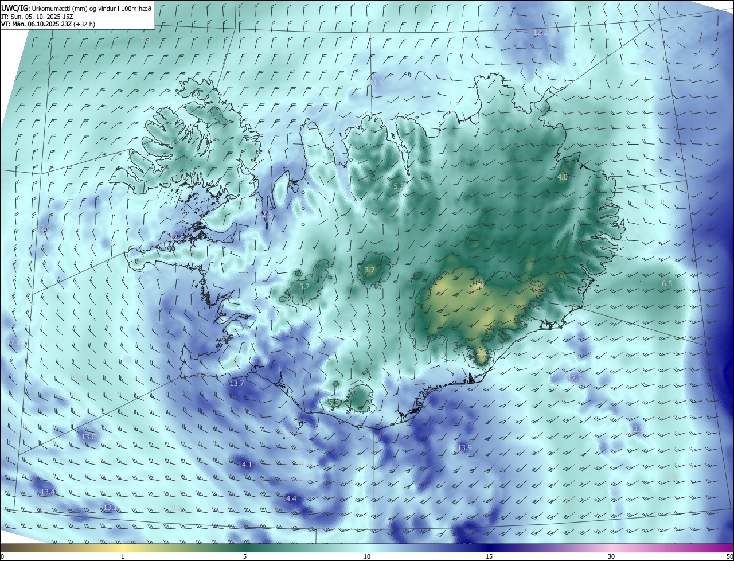Click the 13.4 value label on the map

(48, 492)
